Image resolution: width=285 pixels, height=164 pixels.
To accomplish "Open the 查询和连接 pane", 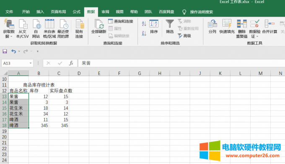I will click(121, 21).
